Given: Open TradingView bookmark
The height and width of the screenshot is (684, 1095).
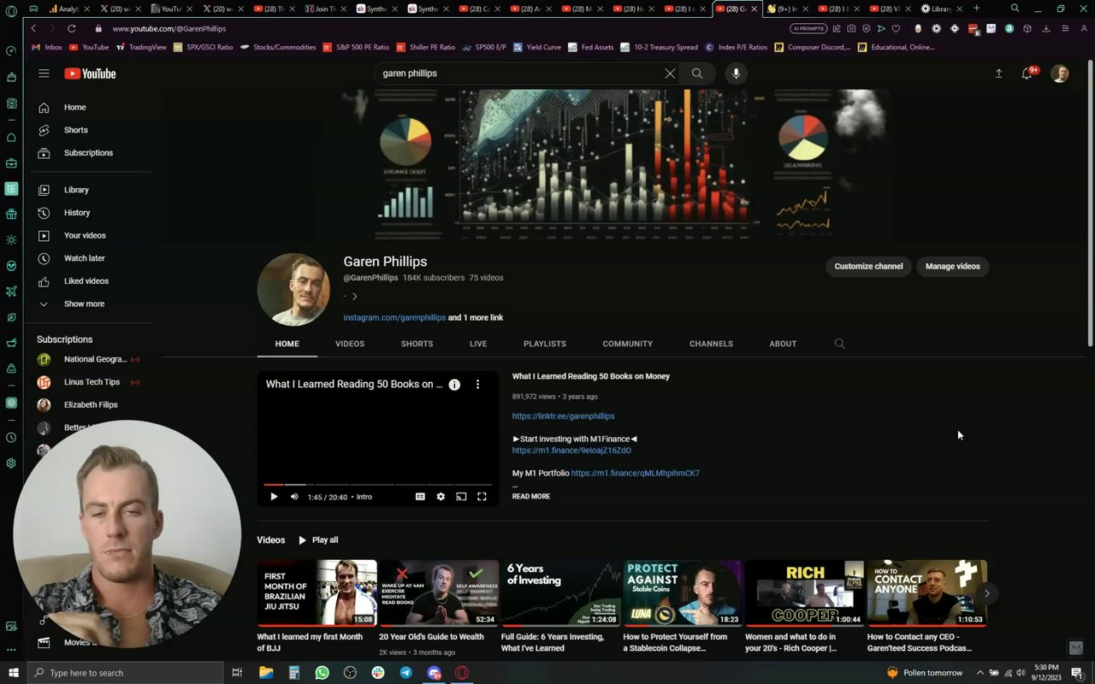Looking at the screenshot, I should point(141,47).
